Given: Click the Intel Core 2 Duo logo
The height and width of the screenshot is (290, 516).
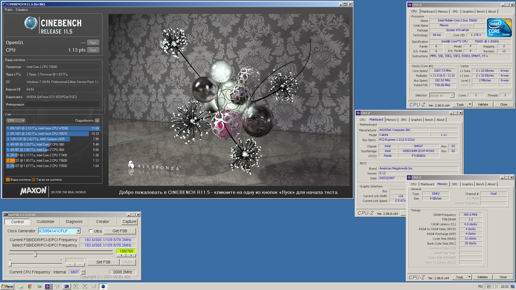Looking at the screenshot, I should 499,28.
